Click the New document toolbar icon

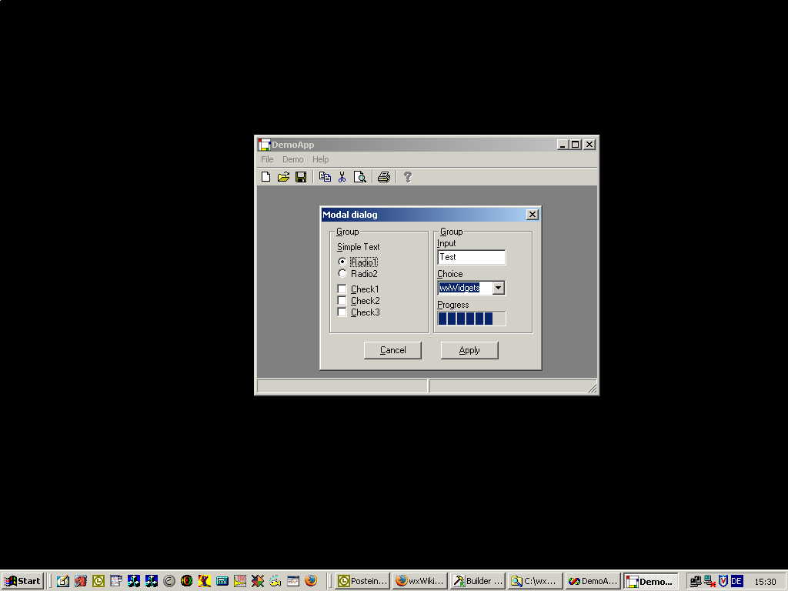coord(266,177)
